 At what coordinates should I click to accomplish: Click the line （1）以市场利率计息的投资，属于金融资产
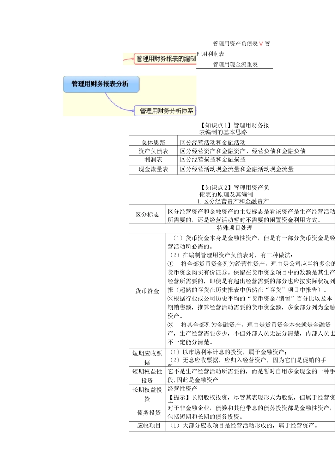(x=227, y=352)
